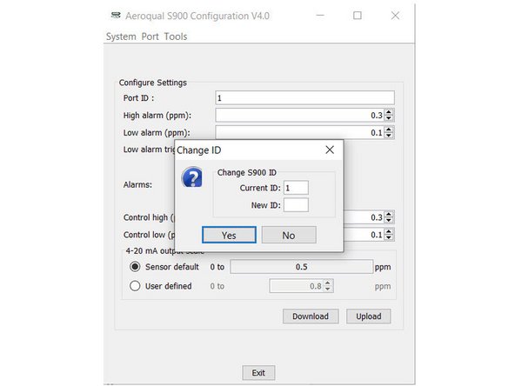Select the Sensor default radio button
This screenshot has width=515, height=386.
pos(135,267)
